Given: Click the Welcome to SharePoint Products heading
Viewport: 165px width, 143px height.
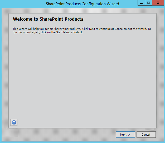Looking at the screenshot, I should point(48,19).
